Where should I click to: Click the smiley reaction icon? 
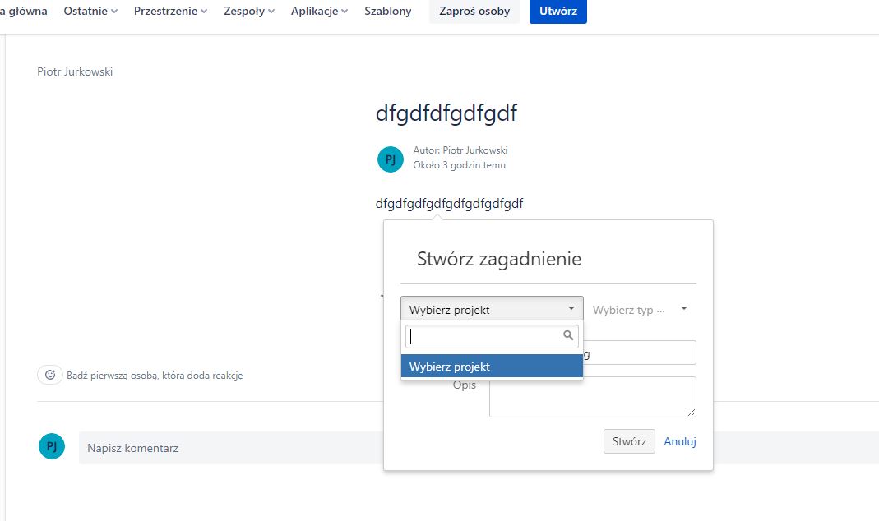(x=50, y=374)
